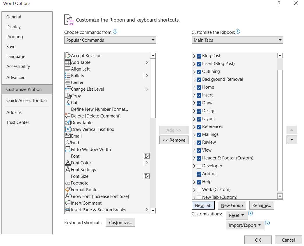Click the Format Painter brush icon
The height and width of the screenshot is (246, 304).
67,189
